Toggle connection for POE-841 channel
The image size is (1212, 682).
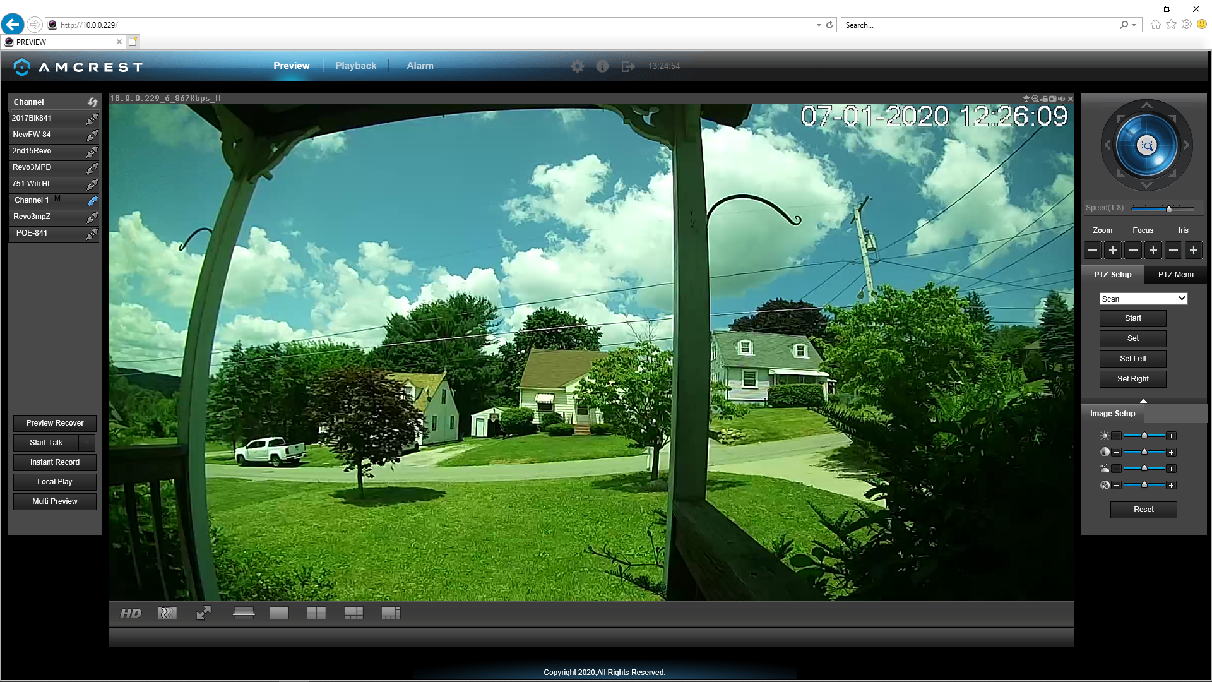92,234
